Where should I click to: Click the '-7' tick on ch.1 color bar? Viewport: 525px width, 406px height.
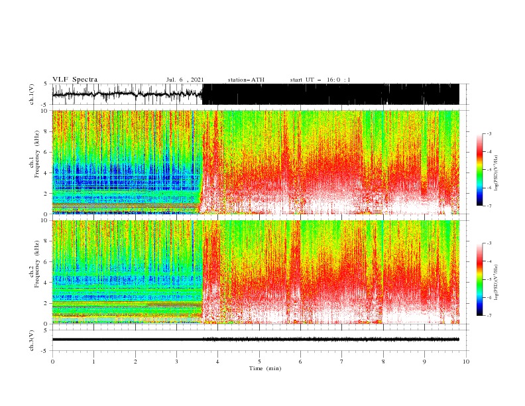489,206
